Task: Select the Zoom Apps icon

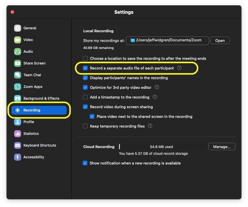Action: click(18, 87)
